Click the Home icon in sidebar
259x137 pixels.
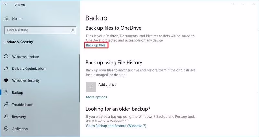6,19
